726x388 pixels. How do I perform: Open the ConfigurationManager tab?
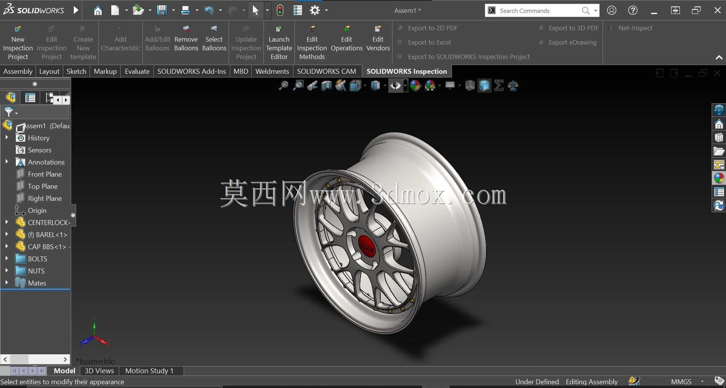50,98
